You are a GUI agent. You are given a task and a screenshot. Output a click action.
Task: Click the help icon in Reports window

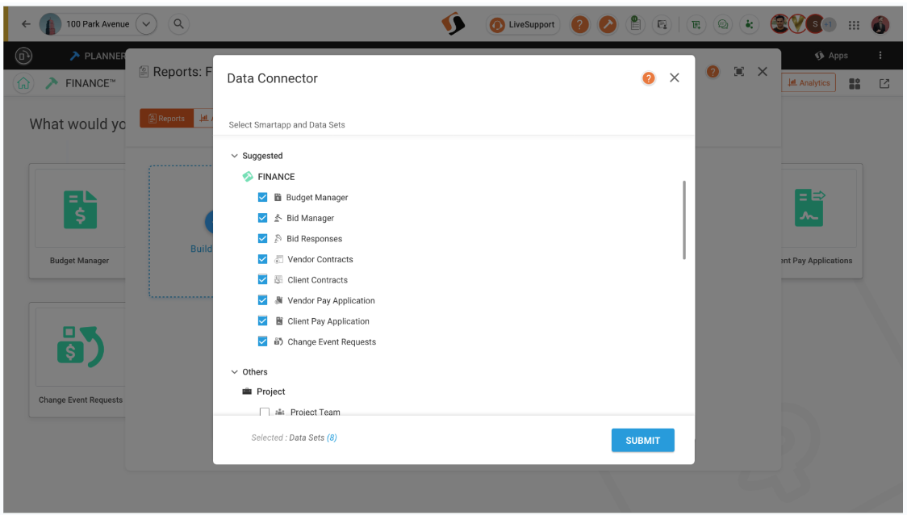click(x=713, y=72)
